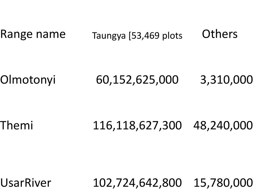Click the word Range in header
The height and width of the screenshot is (196, 262).
pyautogui.click(x=16, y=34)
